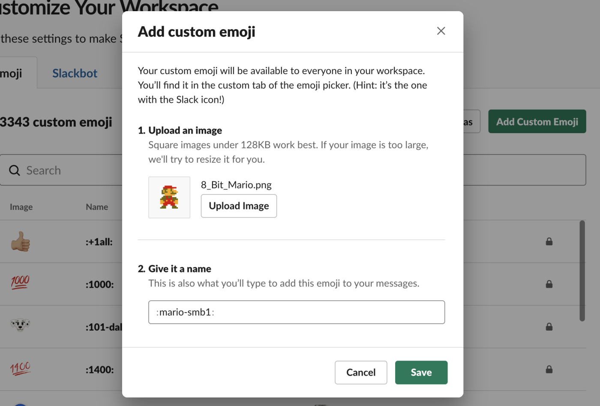600x406 pixels.
Task: Click inside the emoji Search field
Action: (64, 170)
